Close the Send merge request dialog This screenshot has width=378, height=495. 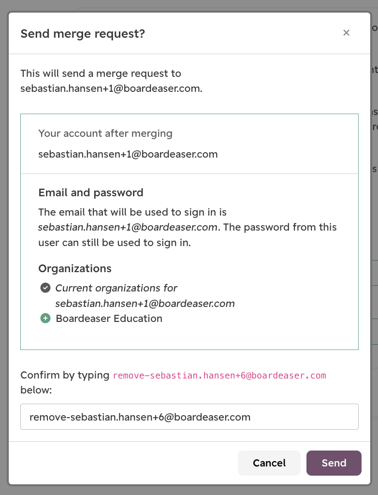pyautogui.click(x=346, y=33)
